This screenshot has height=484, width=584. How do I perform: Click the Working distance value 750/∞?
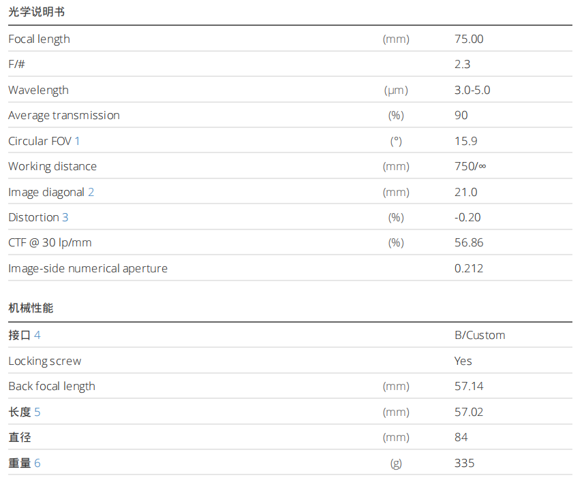coord(470,166)
